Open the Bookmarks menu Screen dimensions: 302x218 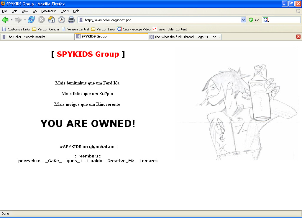point(49,11)
